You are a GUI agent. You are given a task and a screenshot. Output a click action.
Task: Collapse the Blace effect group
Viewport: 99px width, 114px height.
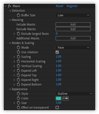[6, 6]
